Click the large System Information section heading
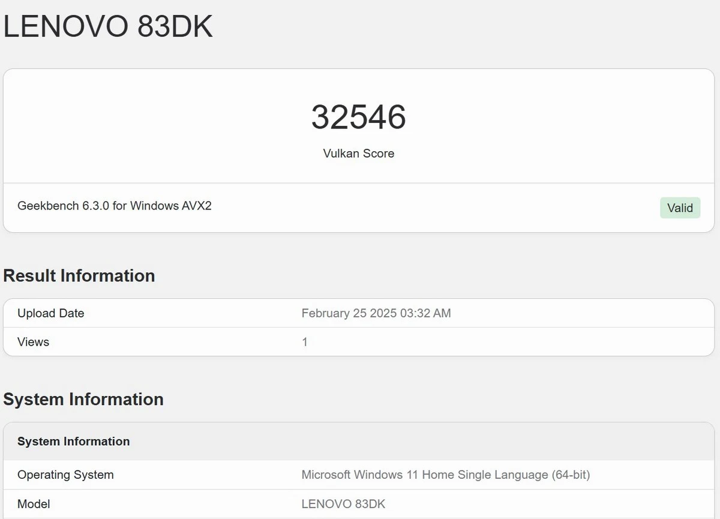Viewport: 720px width, 519px height. coord(83,399)
